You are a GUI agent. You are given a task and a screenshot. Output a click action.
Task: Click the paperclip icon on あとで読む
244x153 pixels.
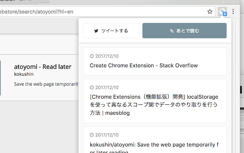(x=172, y=31)
